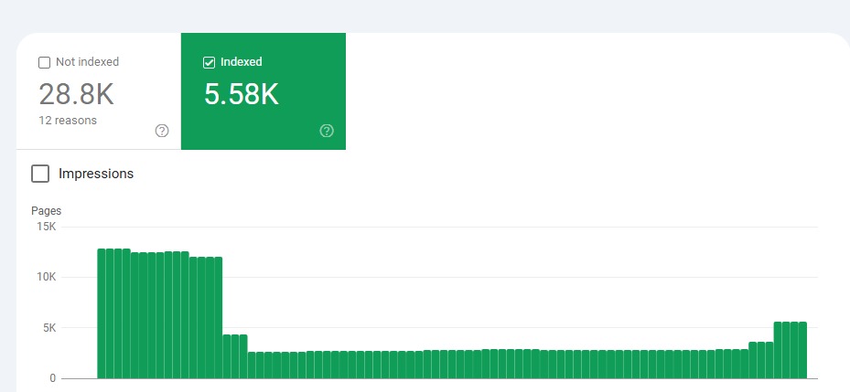Open help icon on green Indexed card
Viewport: 850px width, 392px height.
coord(327,131)
